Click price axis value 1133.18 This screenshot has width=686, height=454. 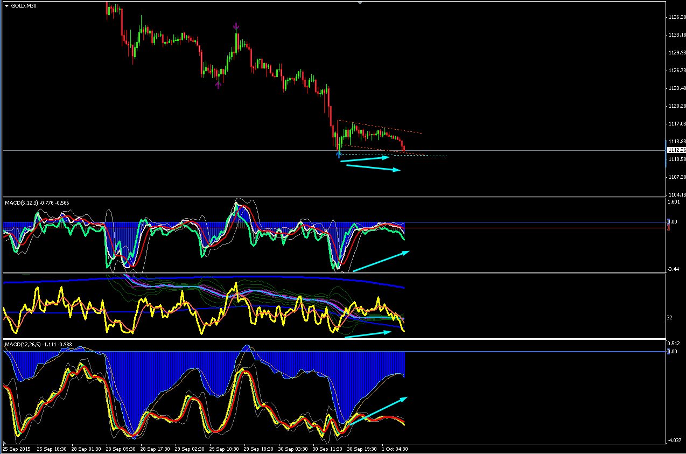(x=677, y=35)
